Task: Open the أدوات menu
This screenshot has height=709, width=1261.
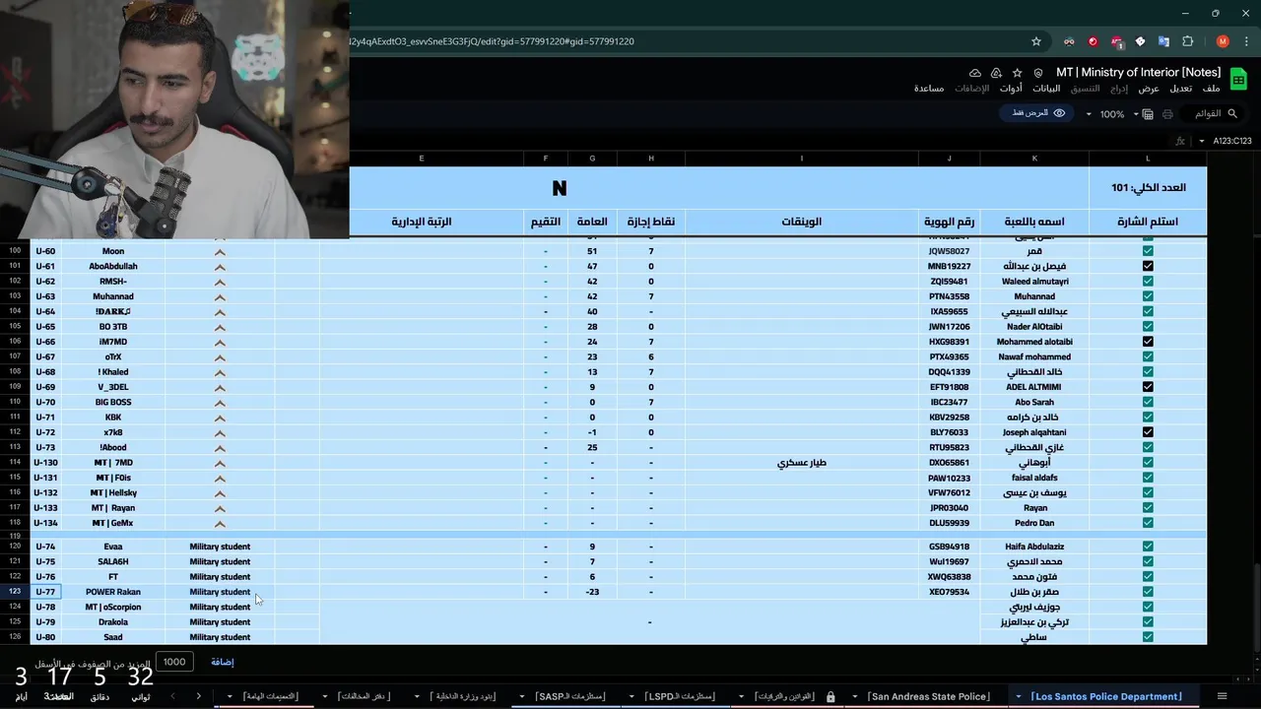Action: (x=1011, y=89)
